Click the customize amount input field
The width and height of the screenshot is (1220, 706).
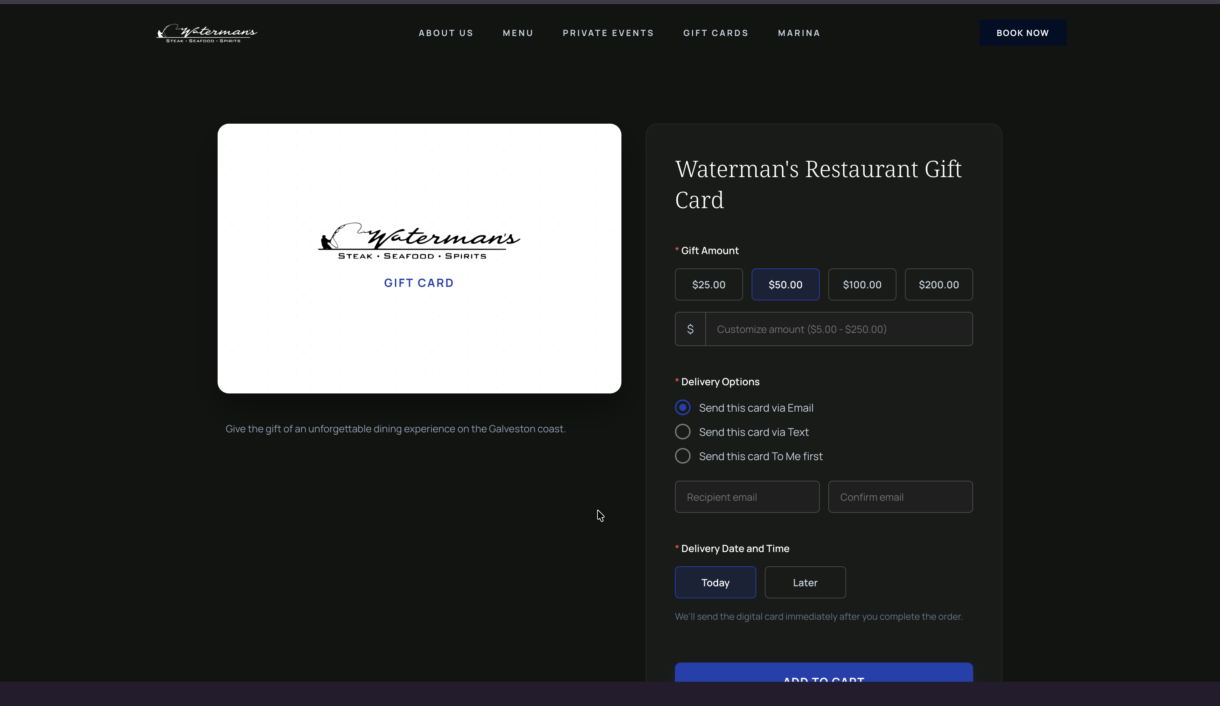839,329
